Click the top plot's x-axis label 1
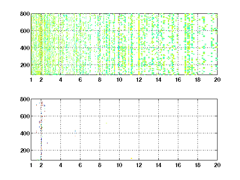 click(31, 80)
